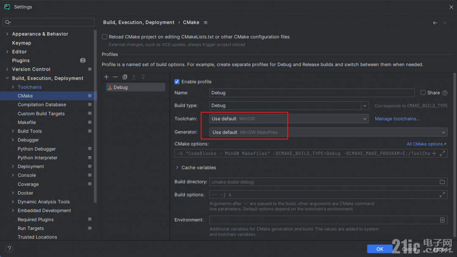The height and width of the screenshot is (257, 457).
Task: Open Dynamic Analysis Tools settings
Action: (x=44, y=202)
